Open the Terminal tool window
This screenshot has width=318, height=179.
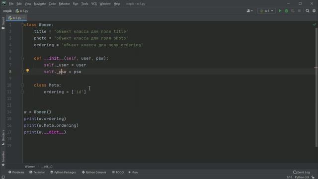(x=37, y=172)
